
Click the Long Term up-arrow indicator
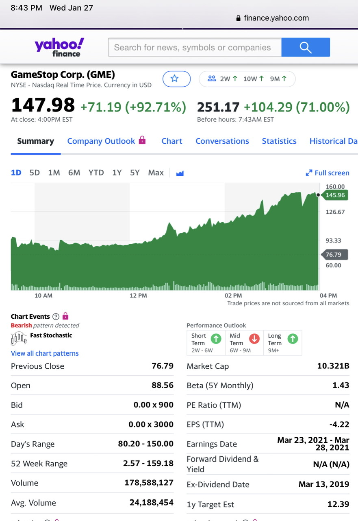293,339
